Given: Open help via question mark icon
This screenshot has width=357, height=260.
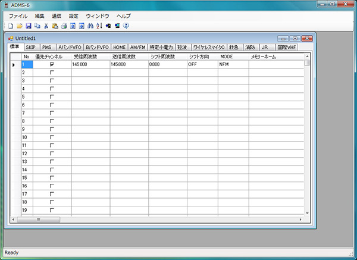Looking at the screenshot, I should [x=126, y=26].
